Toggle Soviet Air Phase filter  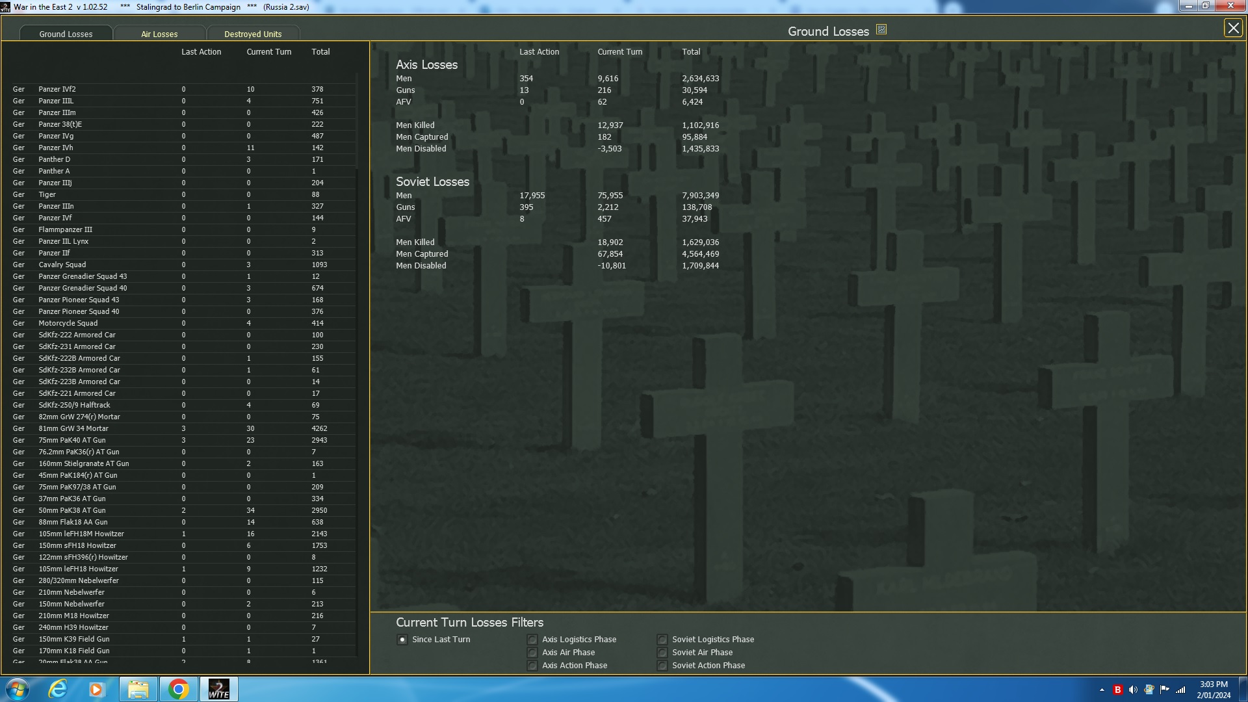[662, 653]
